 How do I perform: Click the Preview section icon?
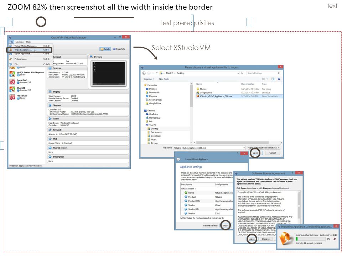[91, 57]
